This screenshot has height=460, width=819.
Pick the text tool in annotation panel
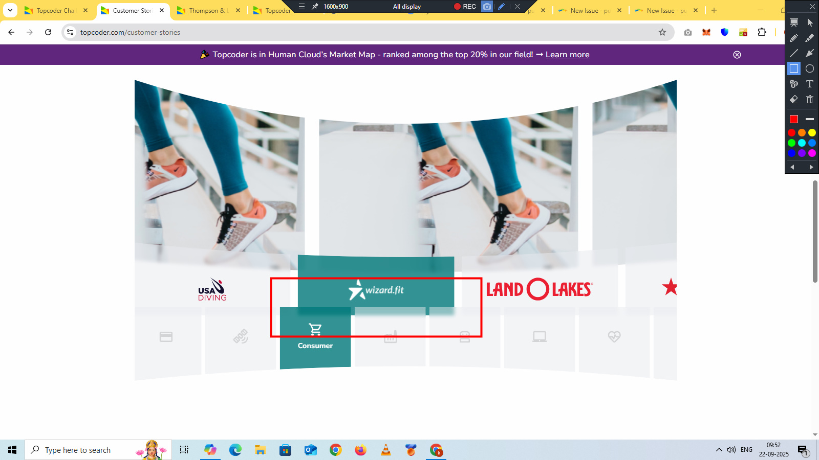coord(810,84)
